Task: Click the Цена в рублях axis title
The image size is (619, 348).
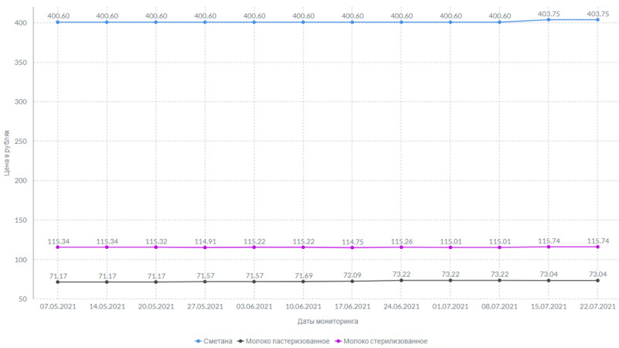Action: (7, 153)
